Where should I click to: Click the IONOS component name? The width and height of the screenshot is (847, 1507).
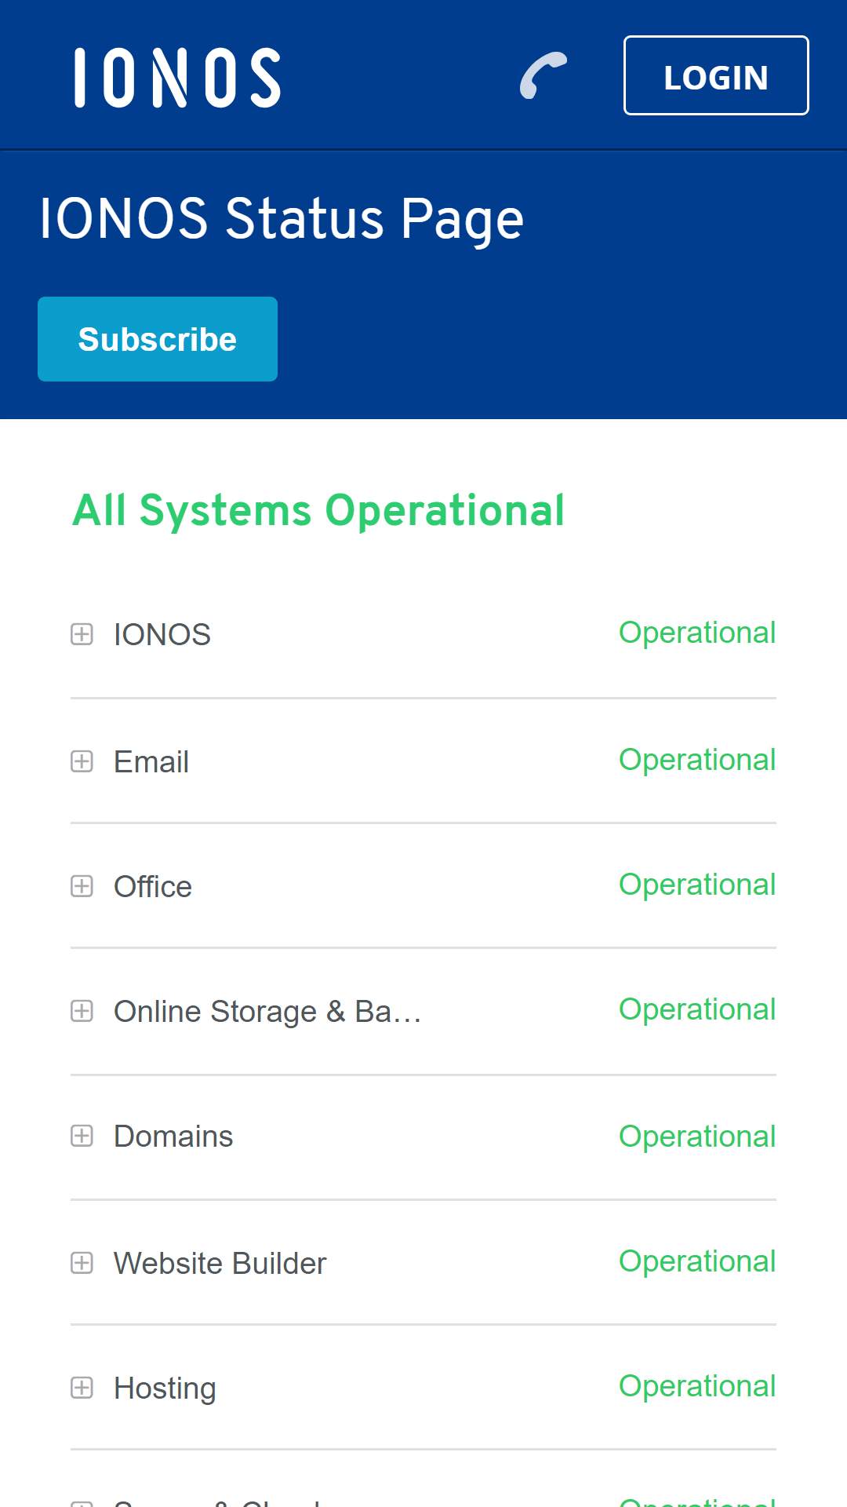[x=162, y=634]
